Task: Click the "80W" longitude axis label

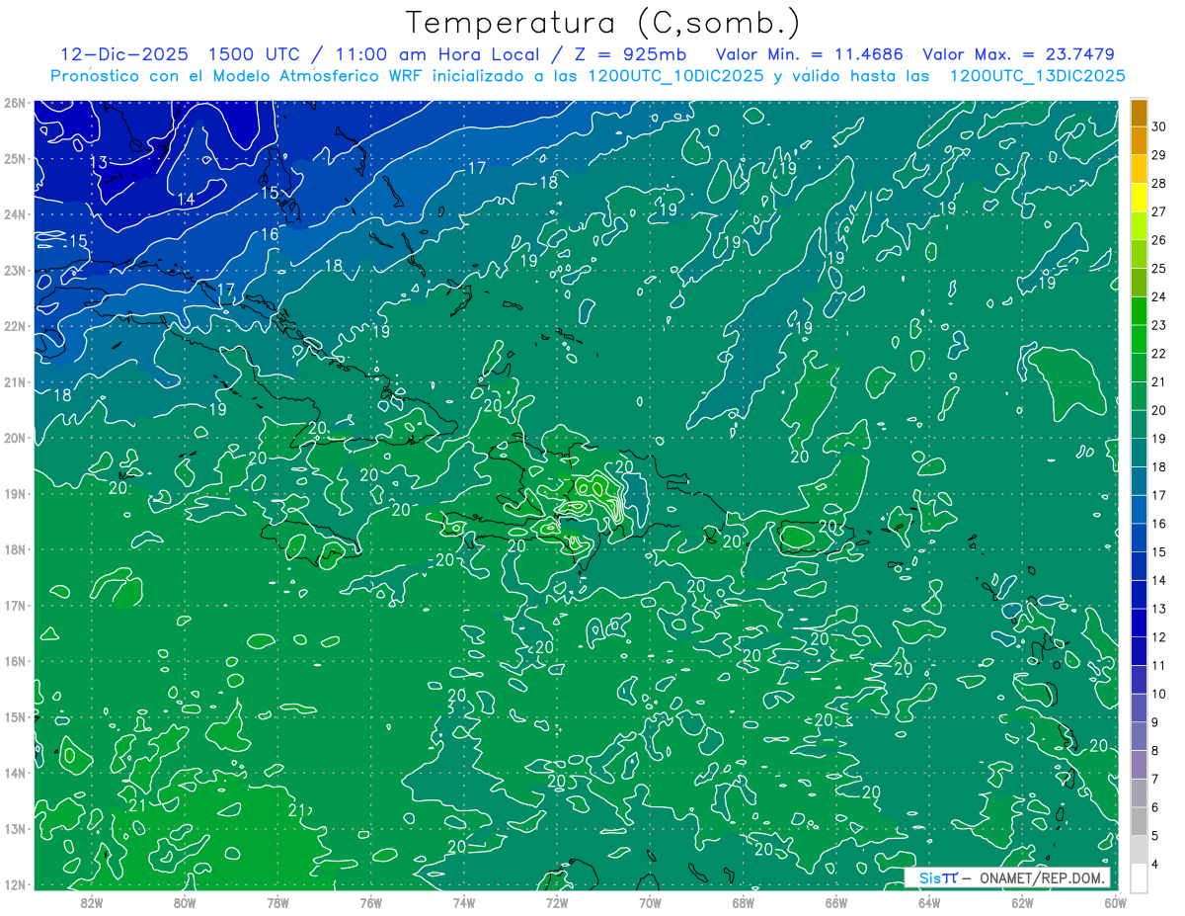Action: pyautogui.click(x=185, y=903)
